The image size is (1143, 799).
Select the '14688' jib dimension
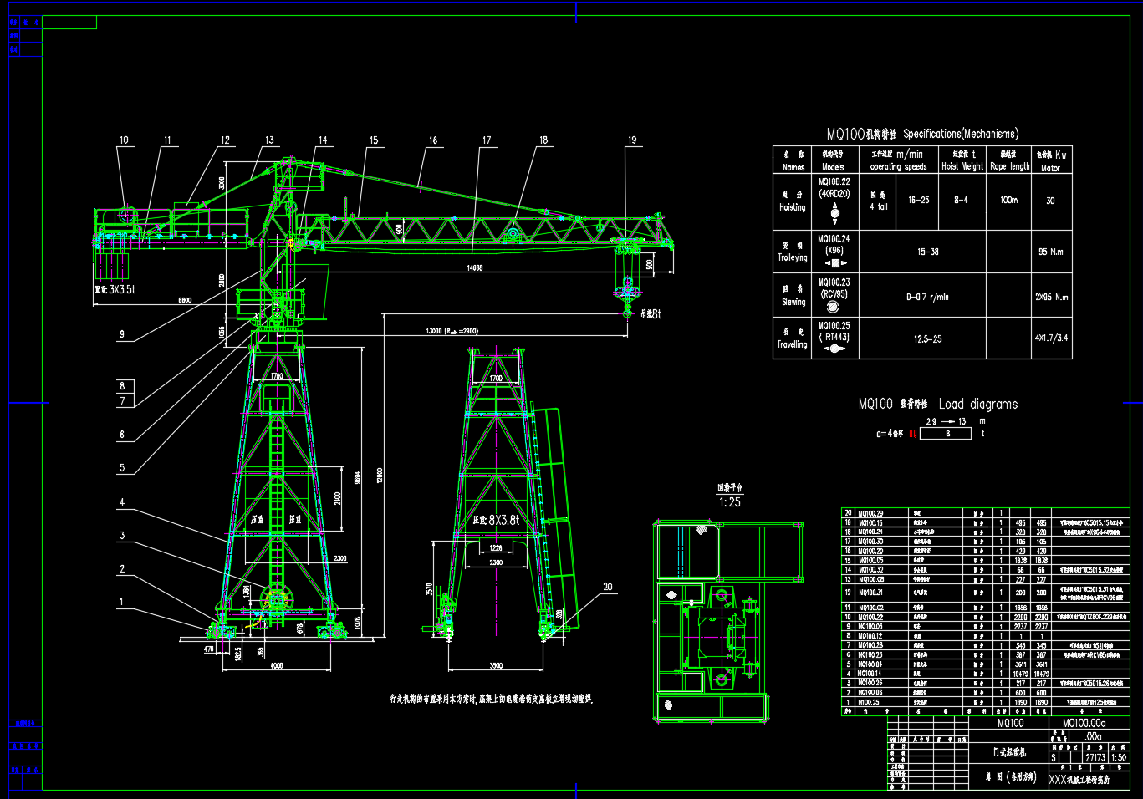[x=475, y=268]
